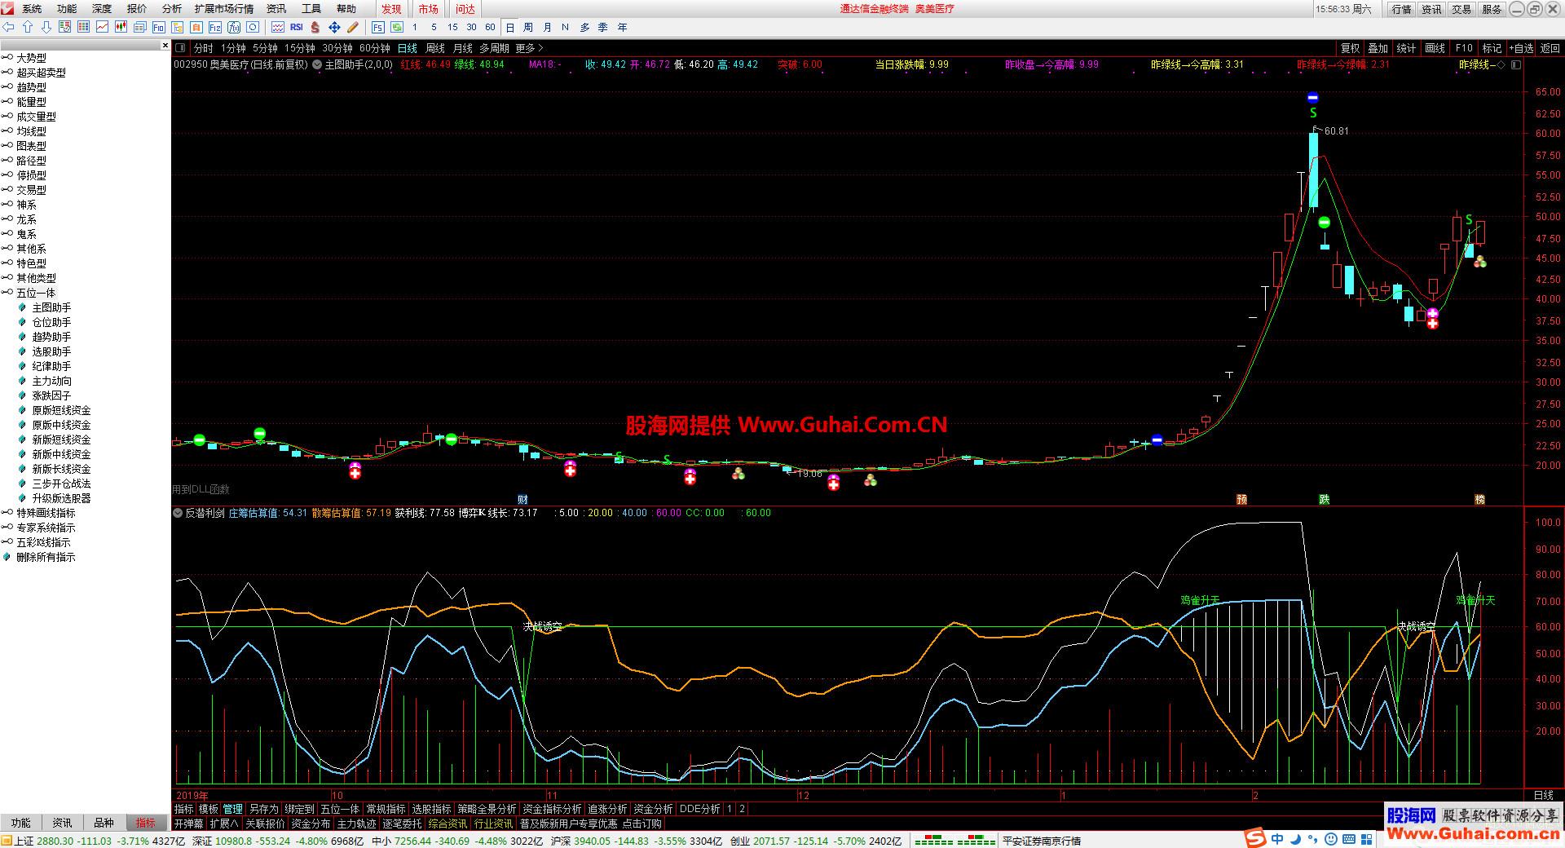Click the F10 company info toolbar icon
The height and width of the screenshot is (848, 1565).
(158, 27)
